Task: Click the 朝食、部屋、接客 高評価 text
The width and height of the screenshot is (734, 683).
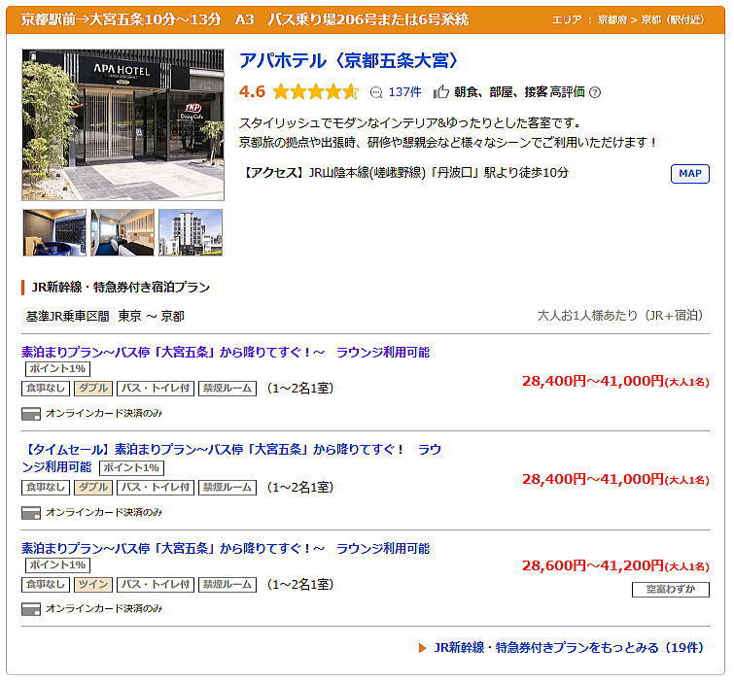Action: click(519, 91)
